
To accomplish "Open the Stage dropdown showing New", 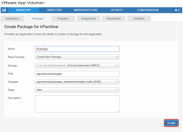I will (77, 90).
